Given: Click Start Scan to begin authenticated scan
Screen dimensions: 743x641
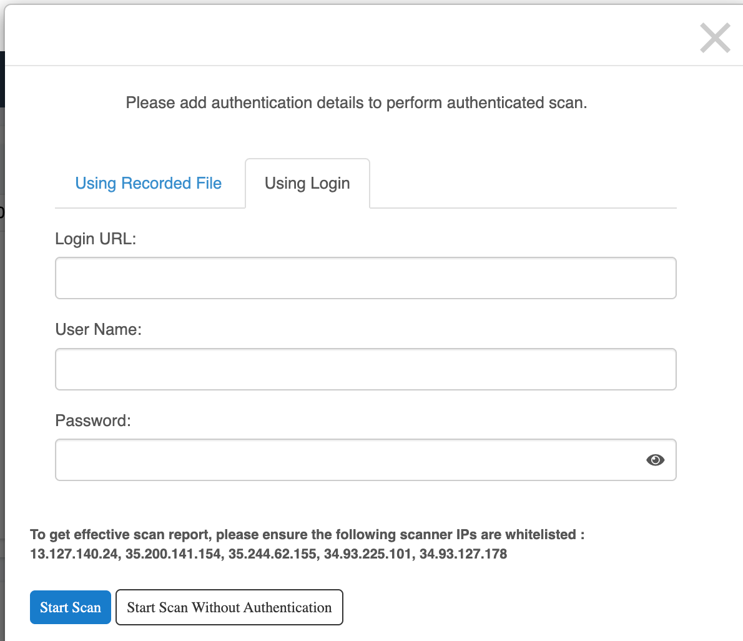Looking at the screenshot, I should (70, 607).
